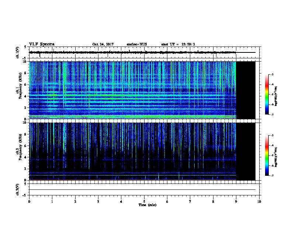Click the "-7" label on lower color scale

(272, 176)
